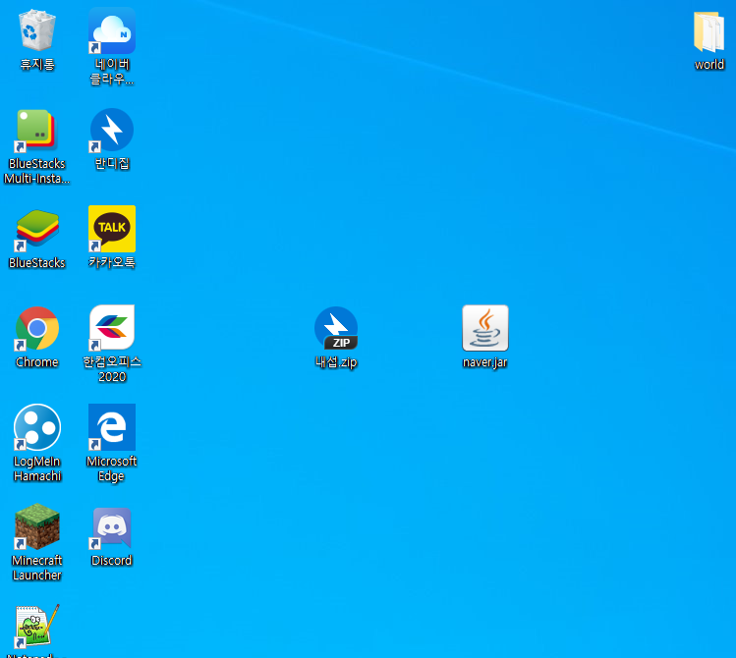The width and height of the screenshot is (736, 658).
Task: Click the Discord shortcut icon
Action: pyautogui.click(x=112, y=527)
